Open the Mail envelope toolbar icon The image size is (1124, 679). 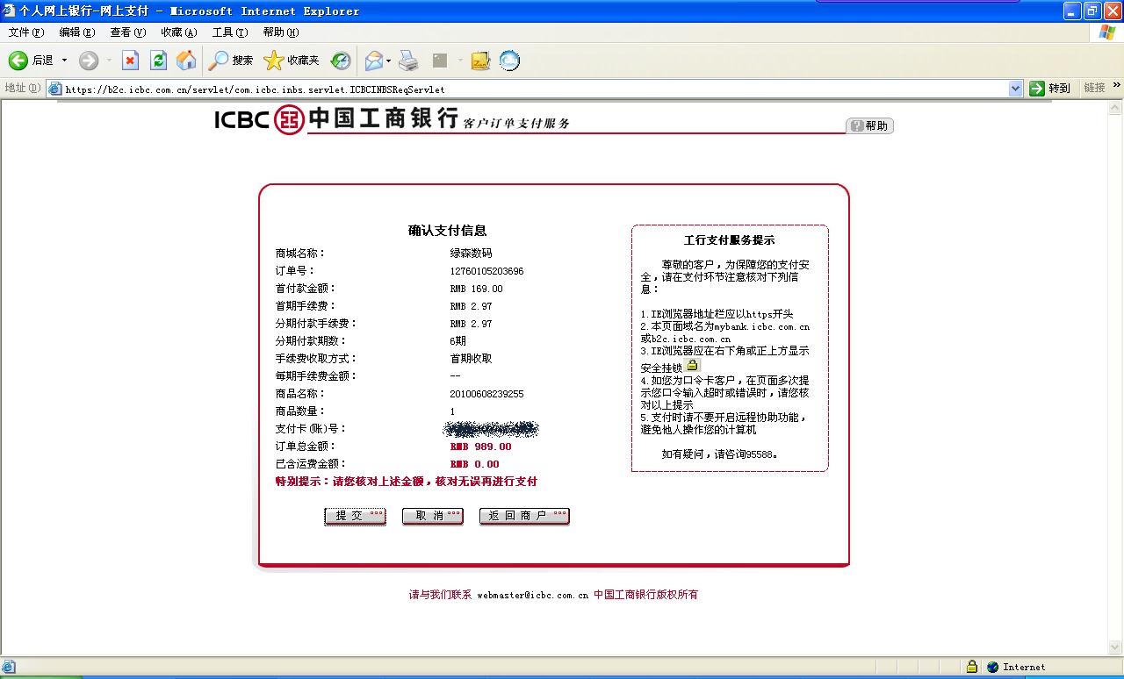click(x=374, y=61)
